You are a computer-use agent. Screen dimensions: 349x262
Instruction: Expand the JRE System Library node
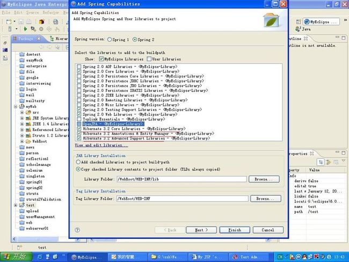[22, 118]
